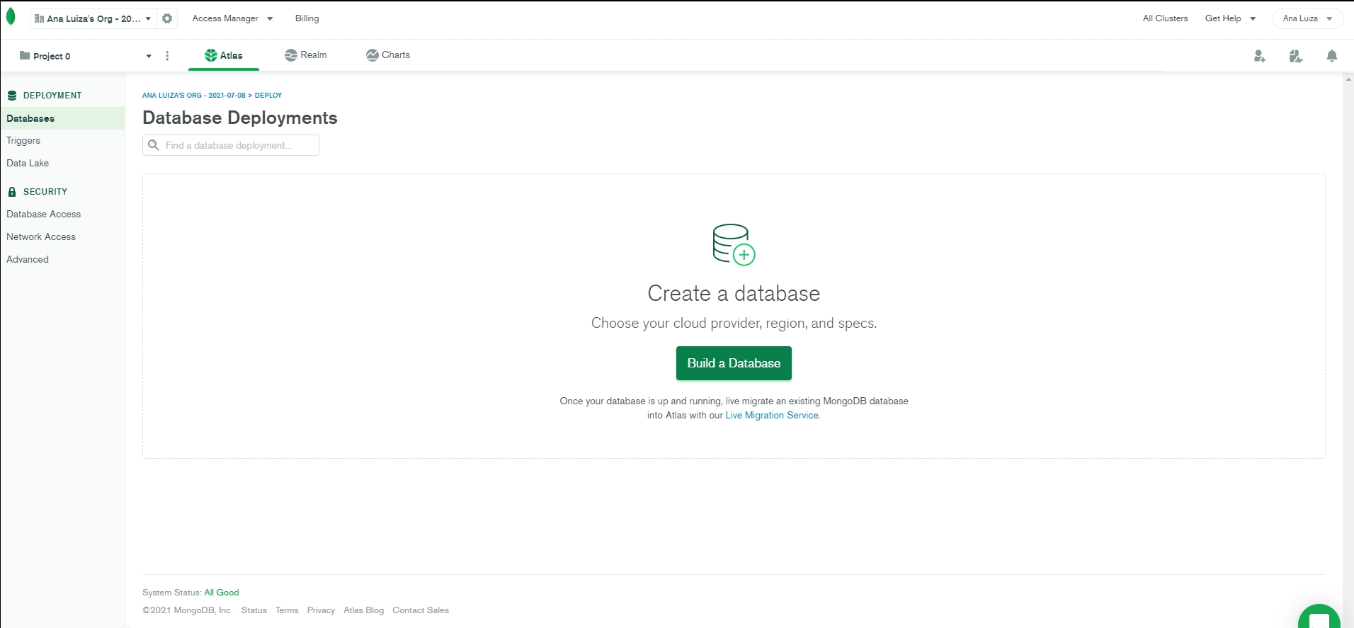Open Data Lake in the sidebar
This screenshot has width=1354, height=628.
coord(28,163)
